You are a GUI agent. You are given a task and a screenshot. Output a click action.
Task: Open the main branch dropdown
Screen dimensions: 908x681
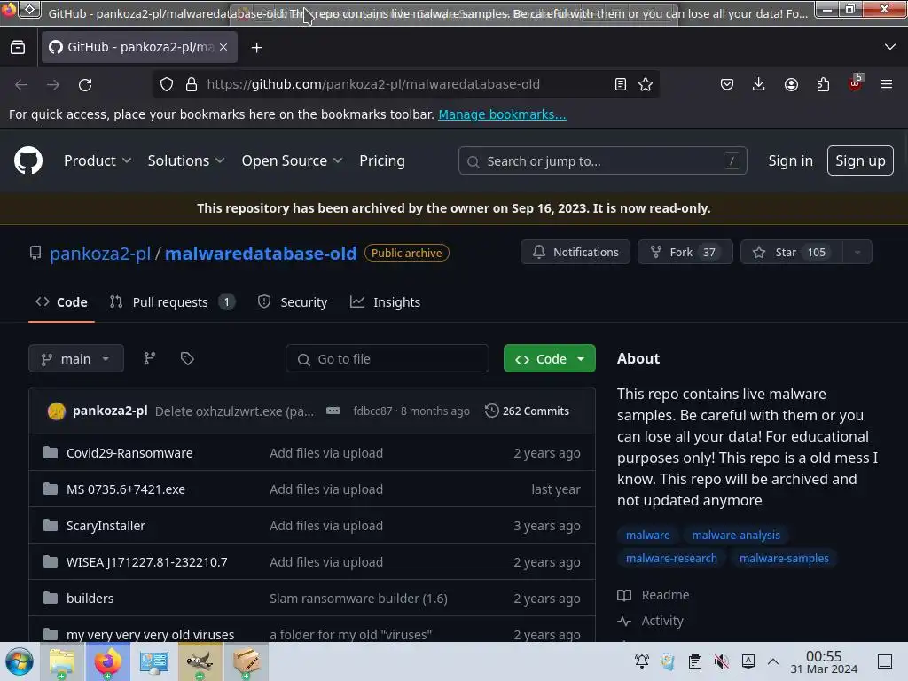pos(76,358)
